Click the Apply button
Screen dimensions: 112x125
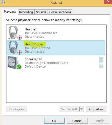click(x=100, y=121)
